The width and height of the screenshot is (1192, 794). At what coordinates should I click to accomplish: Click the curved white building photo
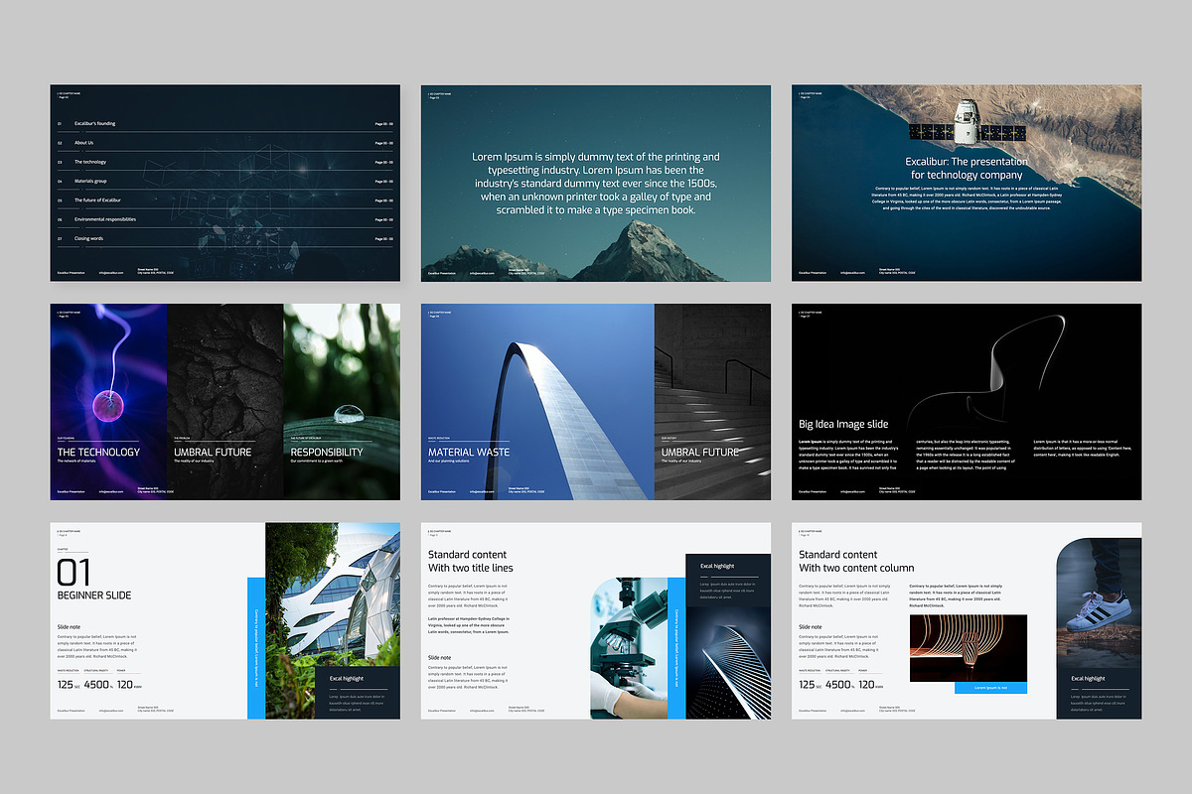(x=333, y=595)
